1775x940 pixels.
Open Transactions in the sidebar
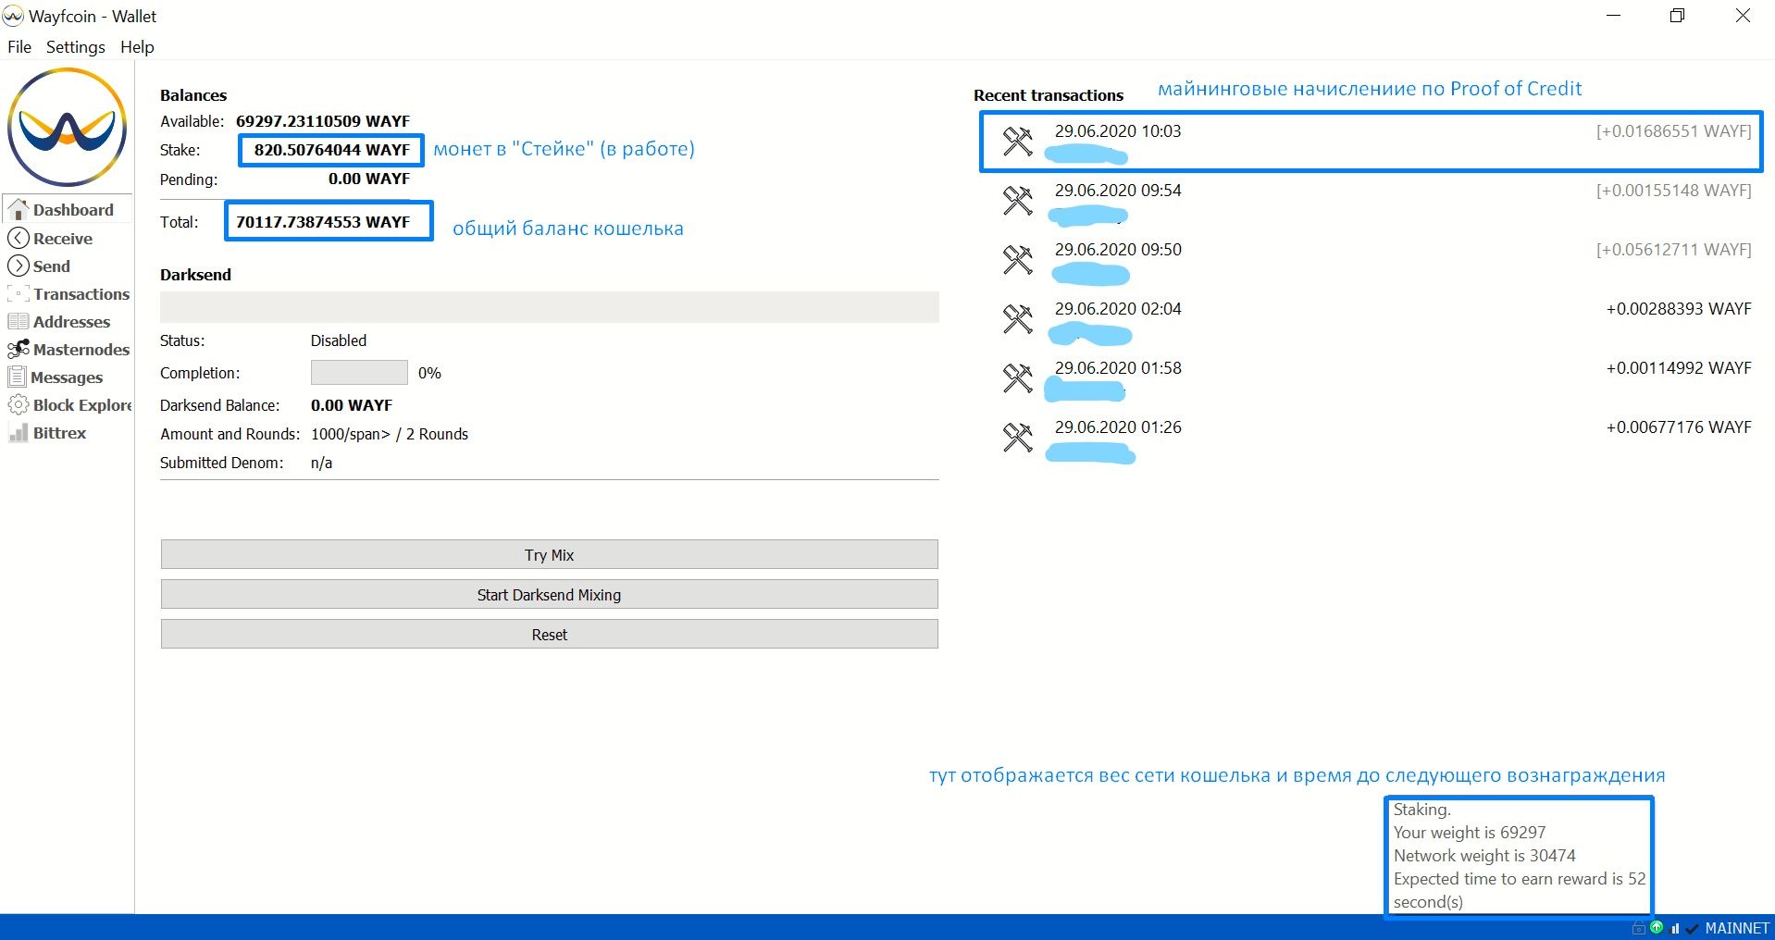click(69, 294)
